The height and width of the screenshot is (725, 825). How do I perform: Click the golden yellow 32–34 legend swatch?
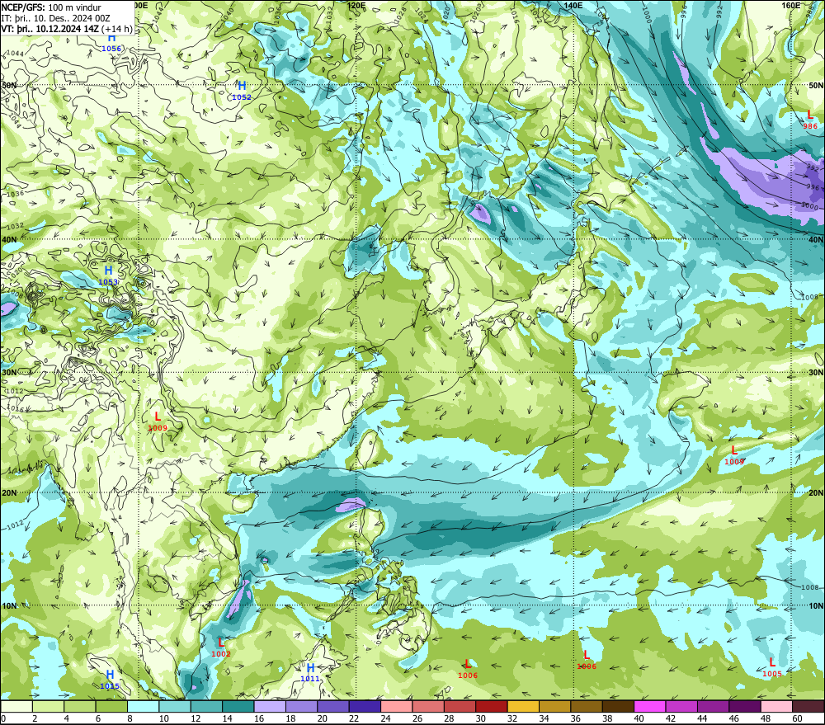[524, 706]
